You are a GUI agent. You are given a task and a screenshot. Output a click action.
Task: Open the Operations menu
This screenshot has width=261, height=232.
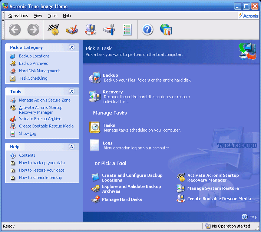(18, 16)
